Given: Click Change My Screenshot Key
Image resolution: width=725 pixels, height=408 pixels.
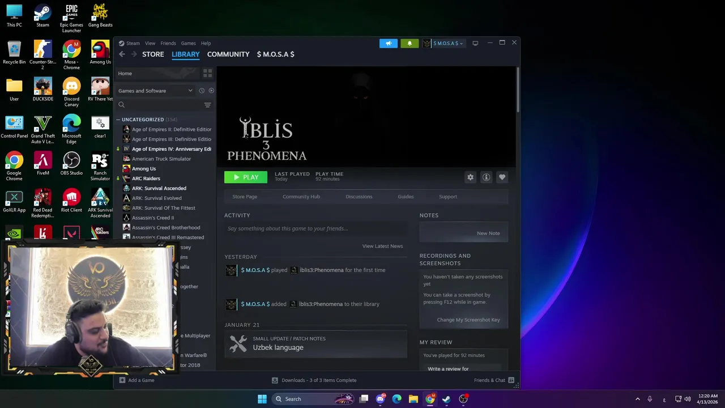Looking at the screenshot, I should coord(468,320).
